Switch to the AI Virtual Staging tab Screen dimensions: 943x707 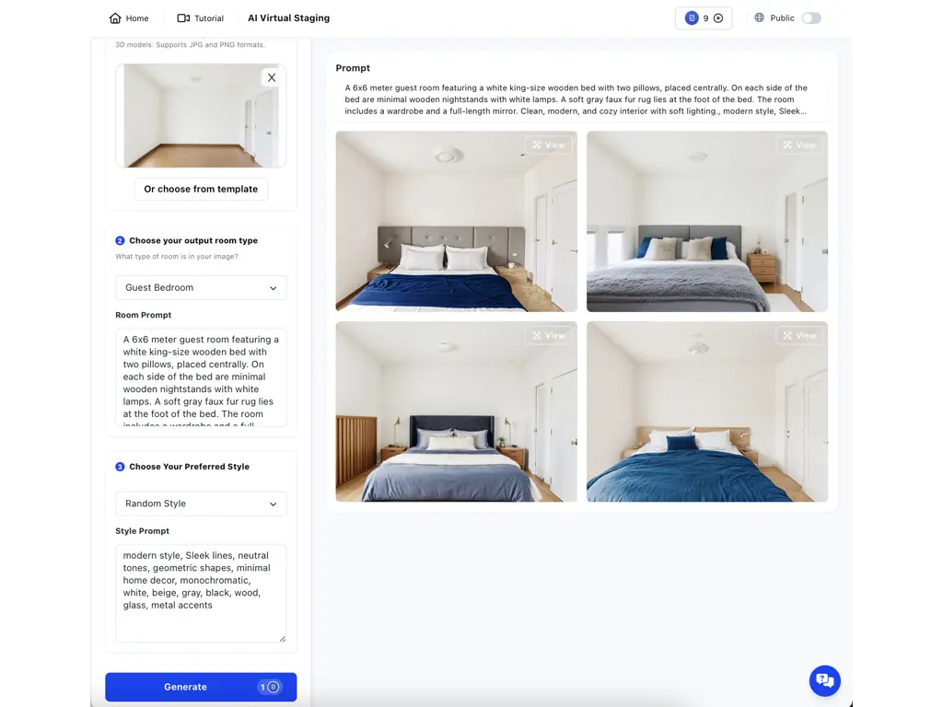[288, 18]
